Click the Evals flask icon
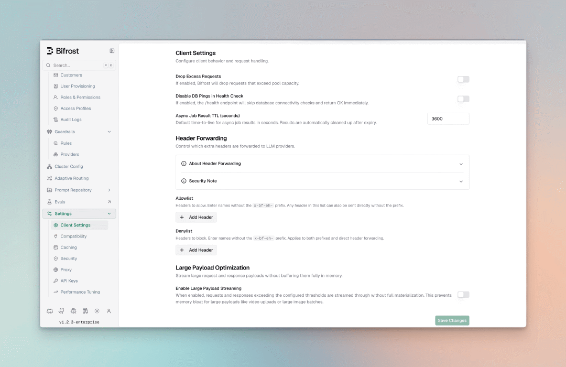 49,202
